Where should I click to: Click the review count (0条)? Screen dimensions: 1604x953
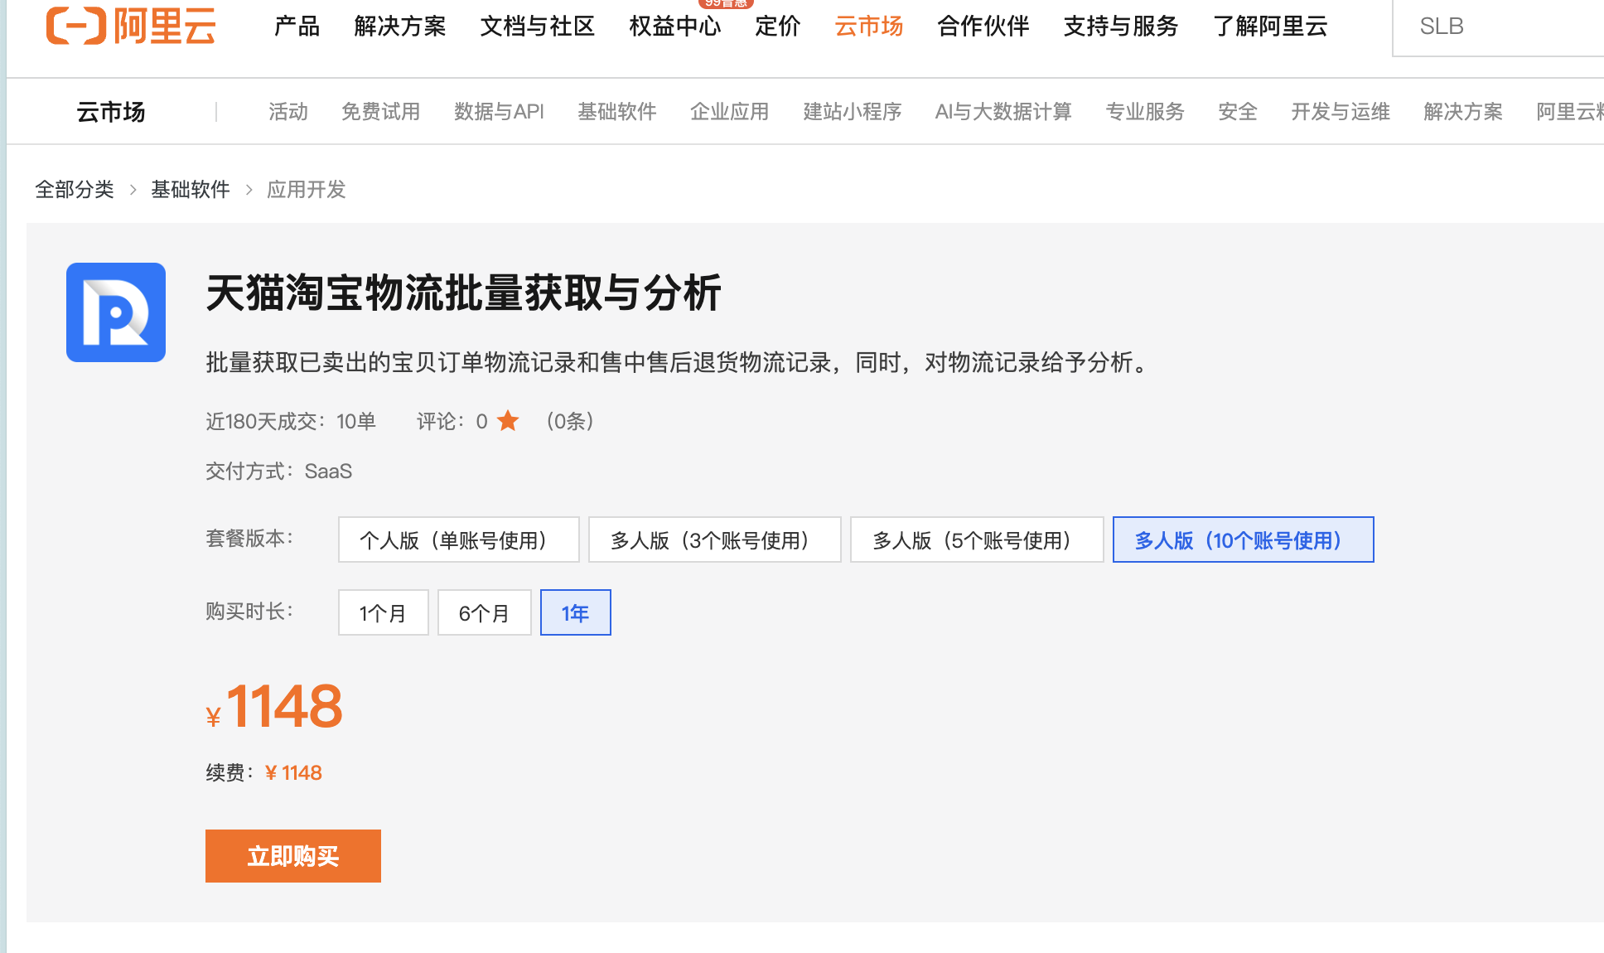(x=570, y=421)
